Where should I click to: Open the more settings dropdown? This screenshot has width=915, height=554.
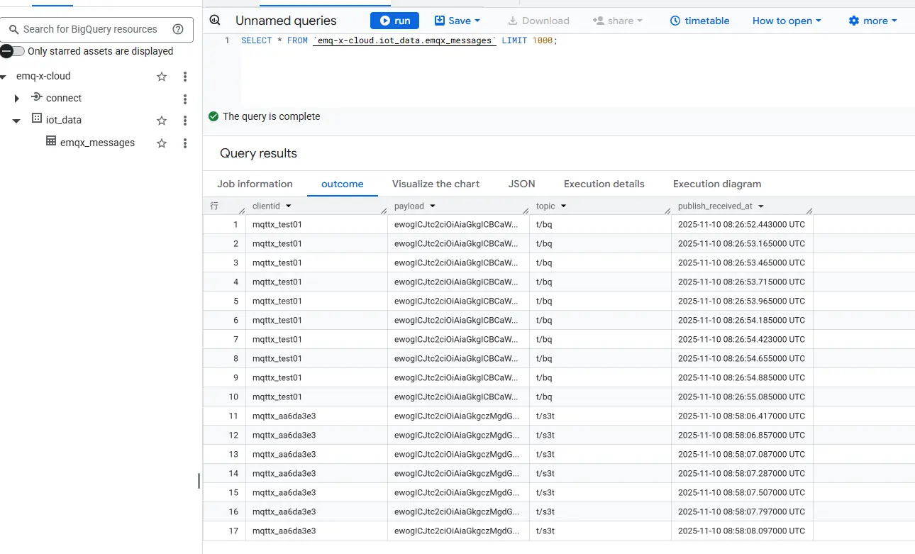(x=872, y=21)
